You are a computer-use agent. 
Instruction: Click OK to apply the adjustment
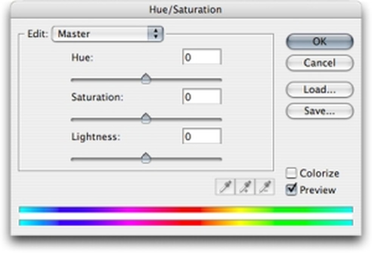pos(319,42)
